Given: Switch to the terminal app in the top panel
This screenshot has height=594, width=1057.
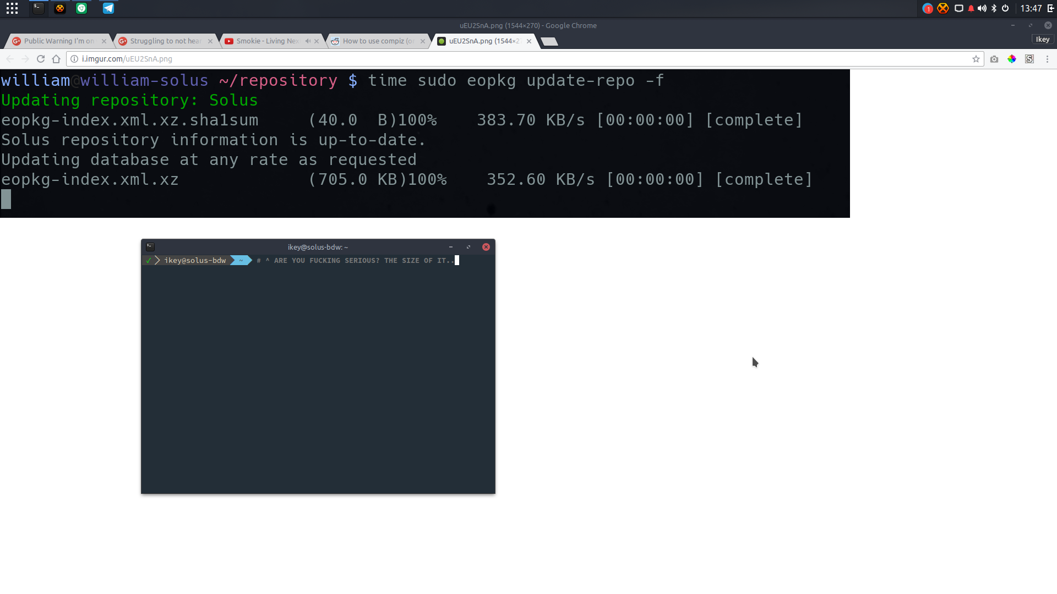Looking at the screenshot, I should pyautogui.click(x=38, y=8).
